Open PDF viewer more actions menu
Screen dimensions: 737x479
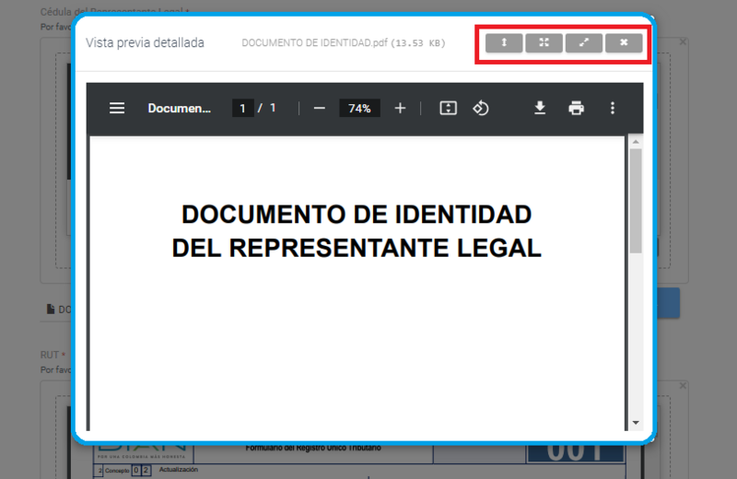pos(612,108)
